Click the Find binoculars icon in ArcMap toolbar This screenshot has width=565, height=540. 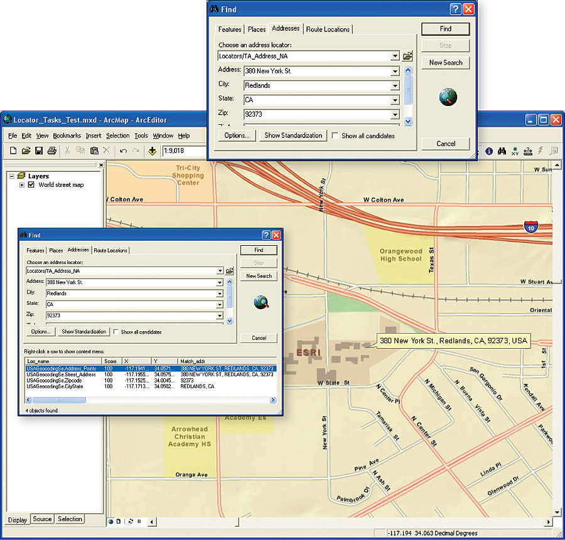pos(502,151)
